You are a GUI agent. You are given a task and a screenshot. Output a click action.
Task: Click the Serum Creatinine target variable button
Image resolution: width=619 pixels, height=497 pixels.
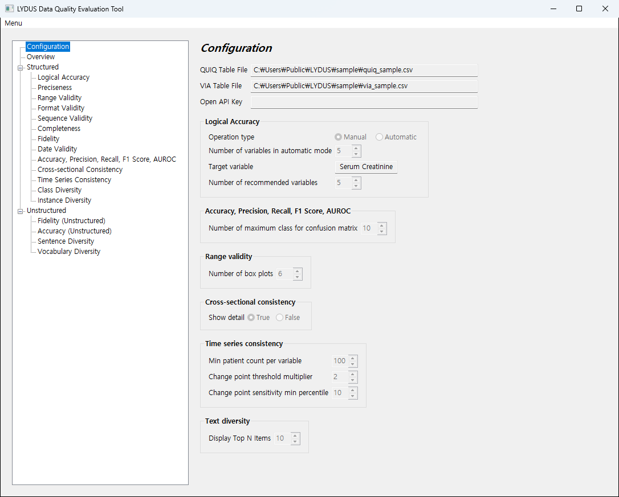click(366, 167)
